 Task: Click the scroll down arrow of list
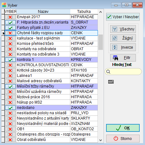[100, 140]
